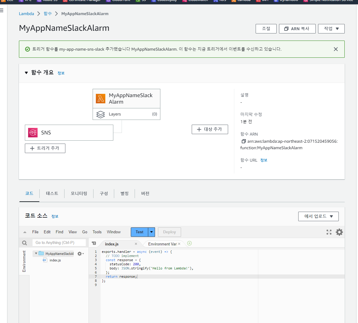Click the search magnifier in editor sidebar
This screenshot has height=323, width=358.
click(x=25, y=243)
